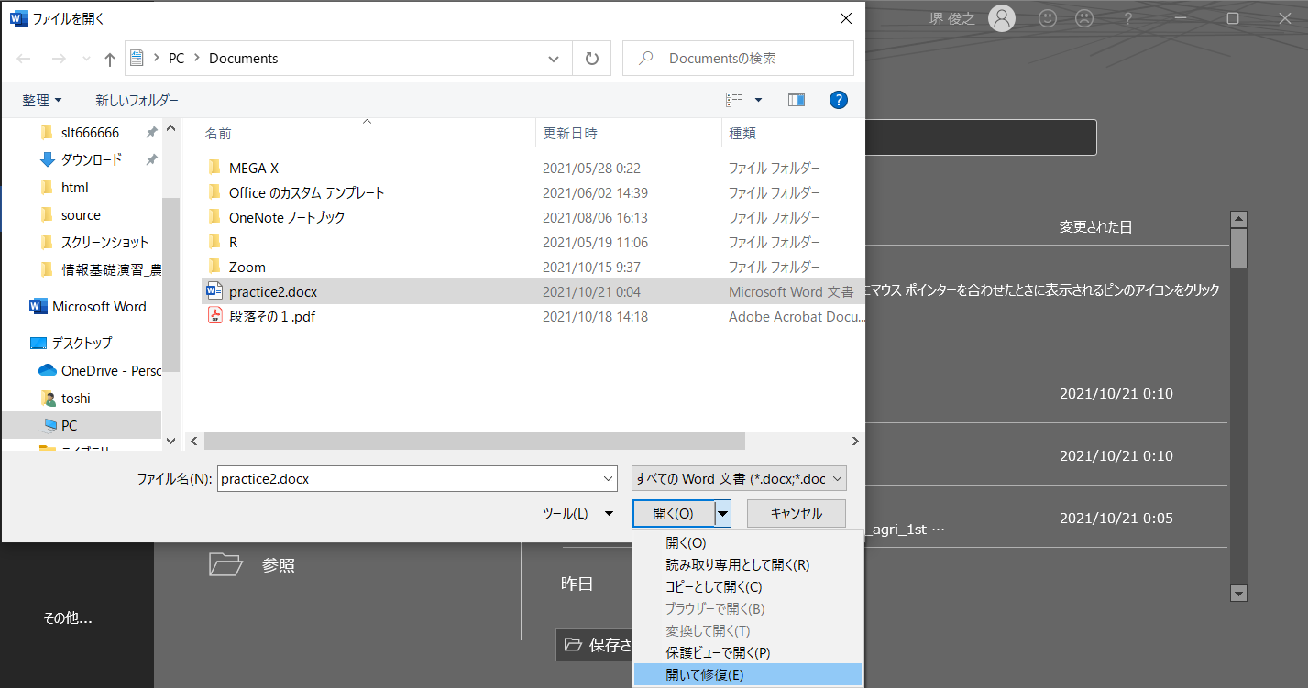Select the Office のカスタム テンプレート folder name
Image resolution: width=1308 pixels, height=688 pixels.
307,193
